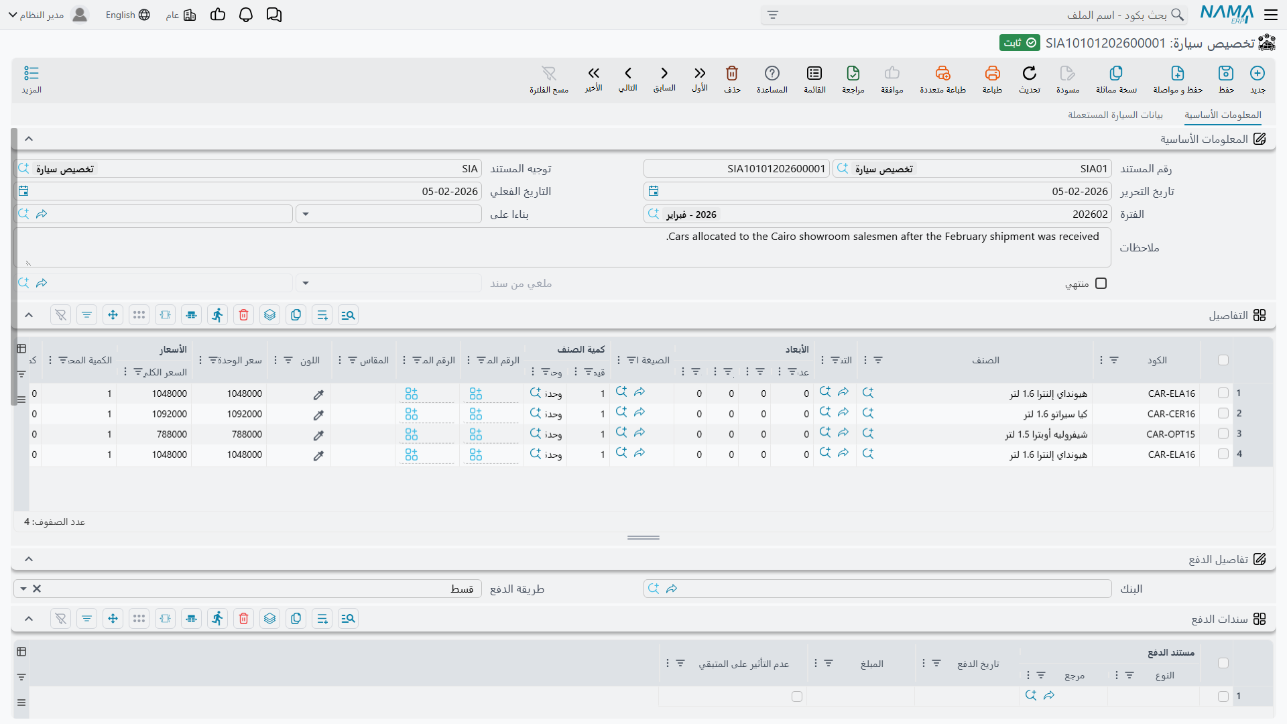Click running-man icon in سندات الدفع toolbar
The height and width of the screenshot is (724, 1287).
pyautogui.click(x=218, y=619)
